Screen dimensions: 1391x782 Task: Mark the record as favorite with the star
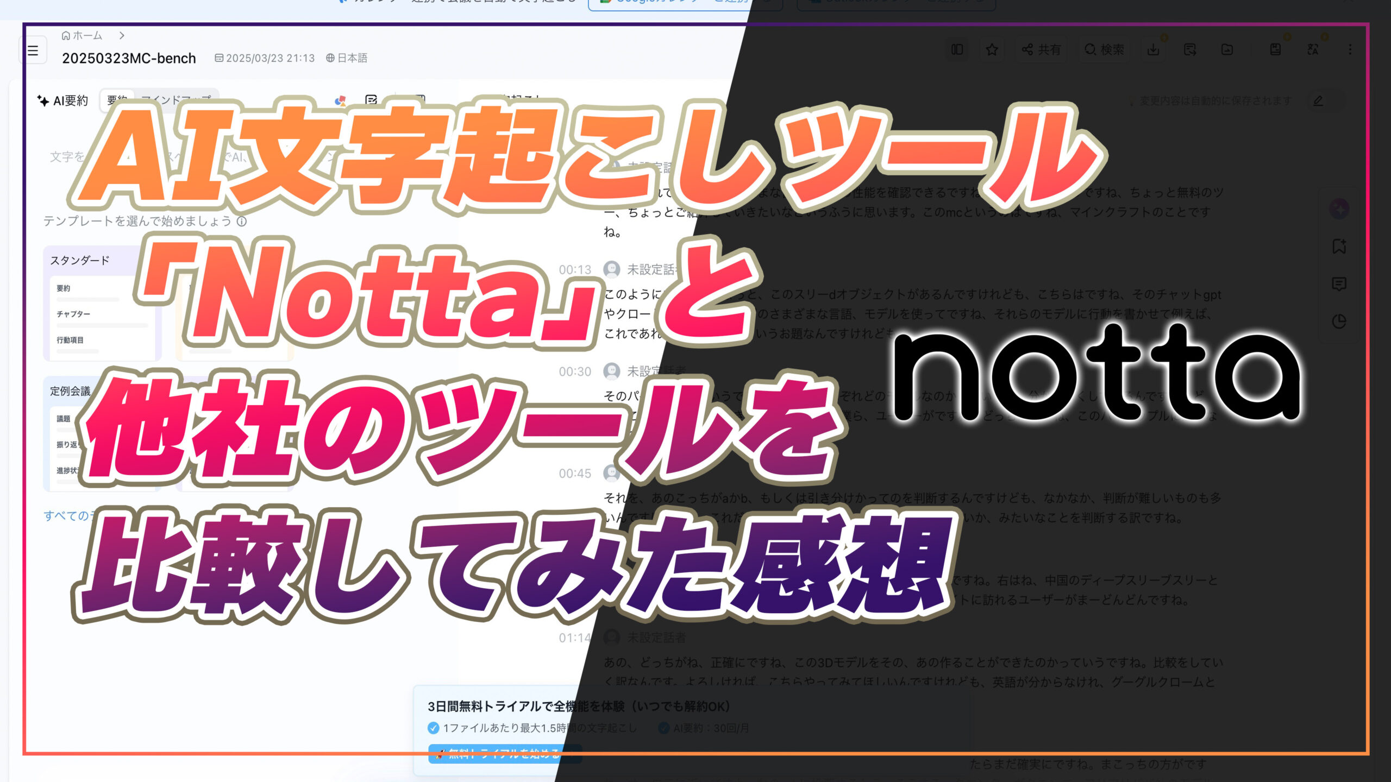tap(992, 50)
